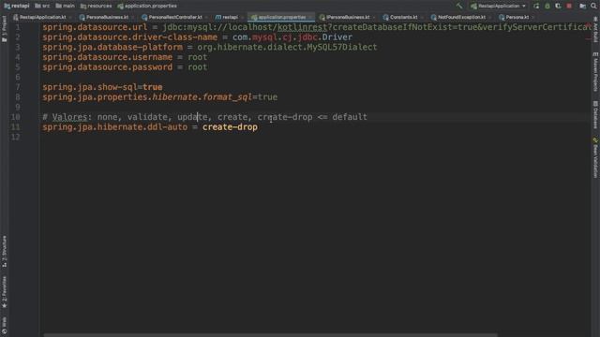Click the spring.datasource.password key
The width and height of the screenshot is (600, 337).
[x=107, y=66]
